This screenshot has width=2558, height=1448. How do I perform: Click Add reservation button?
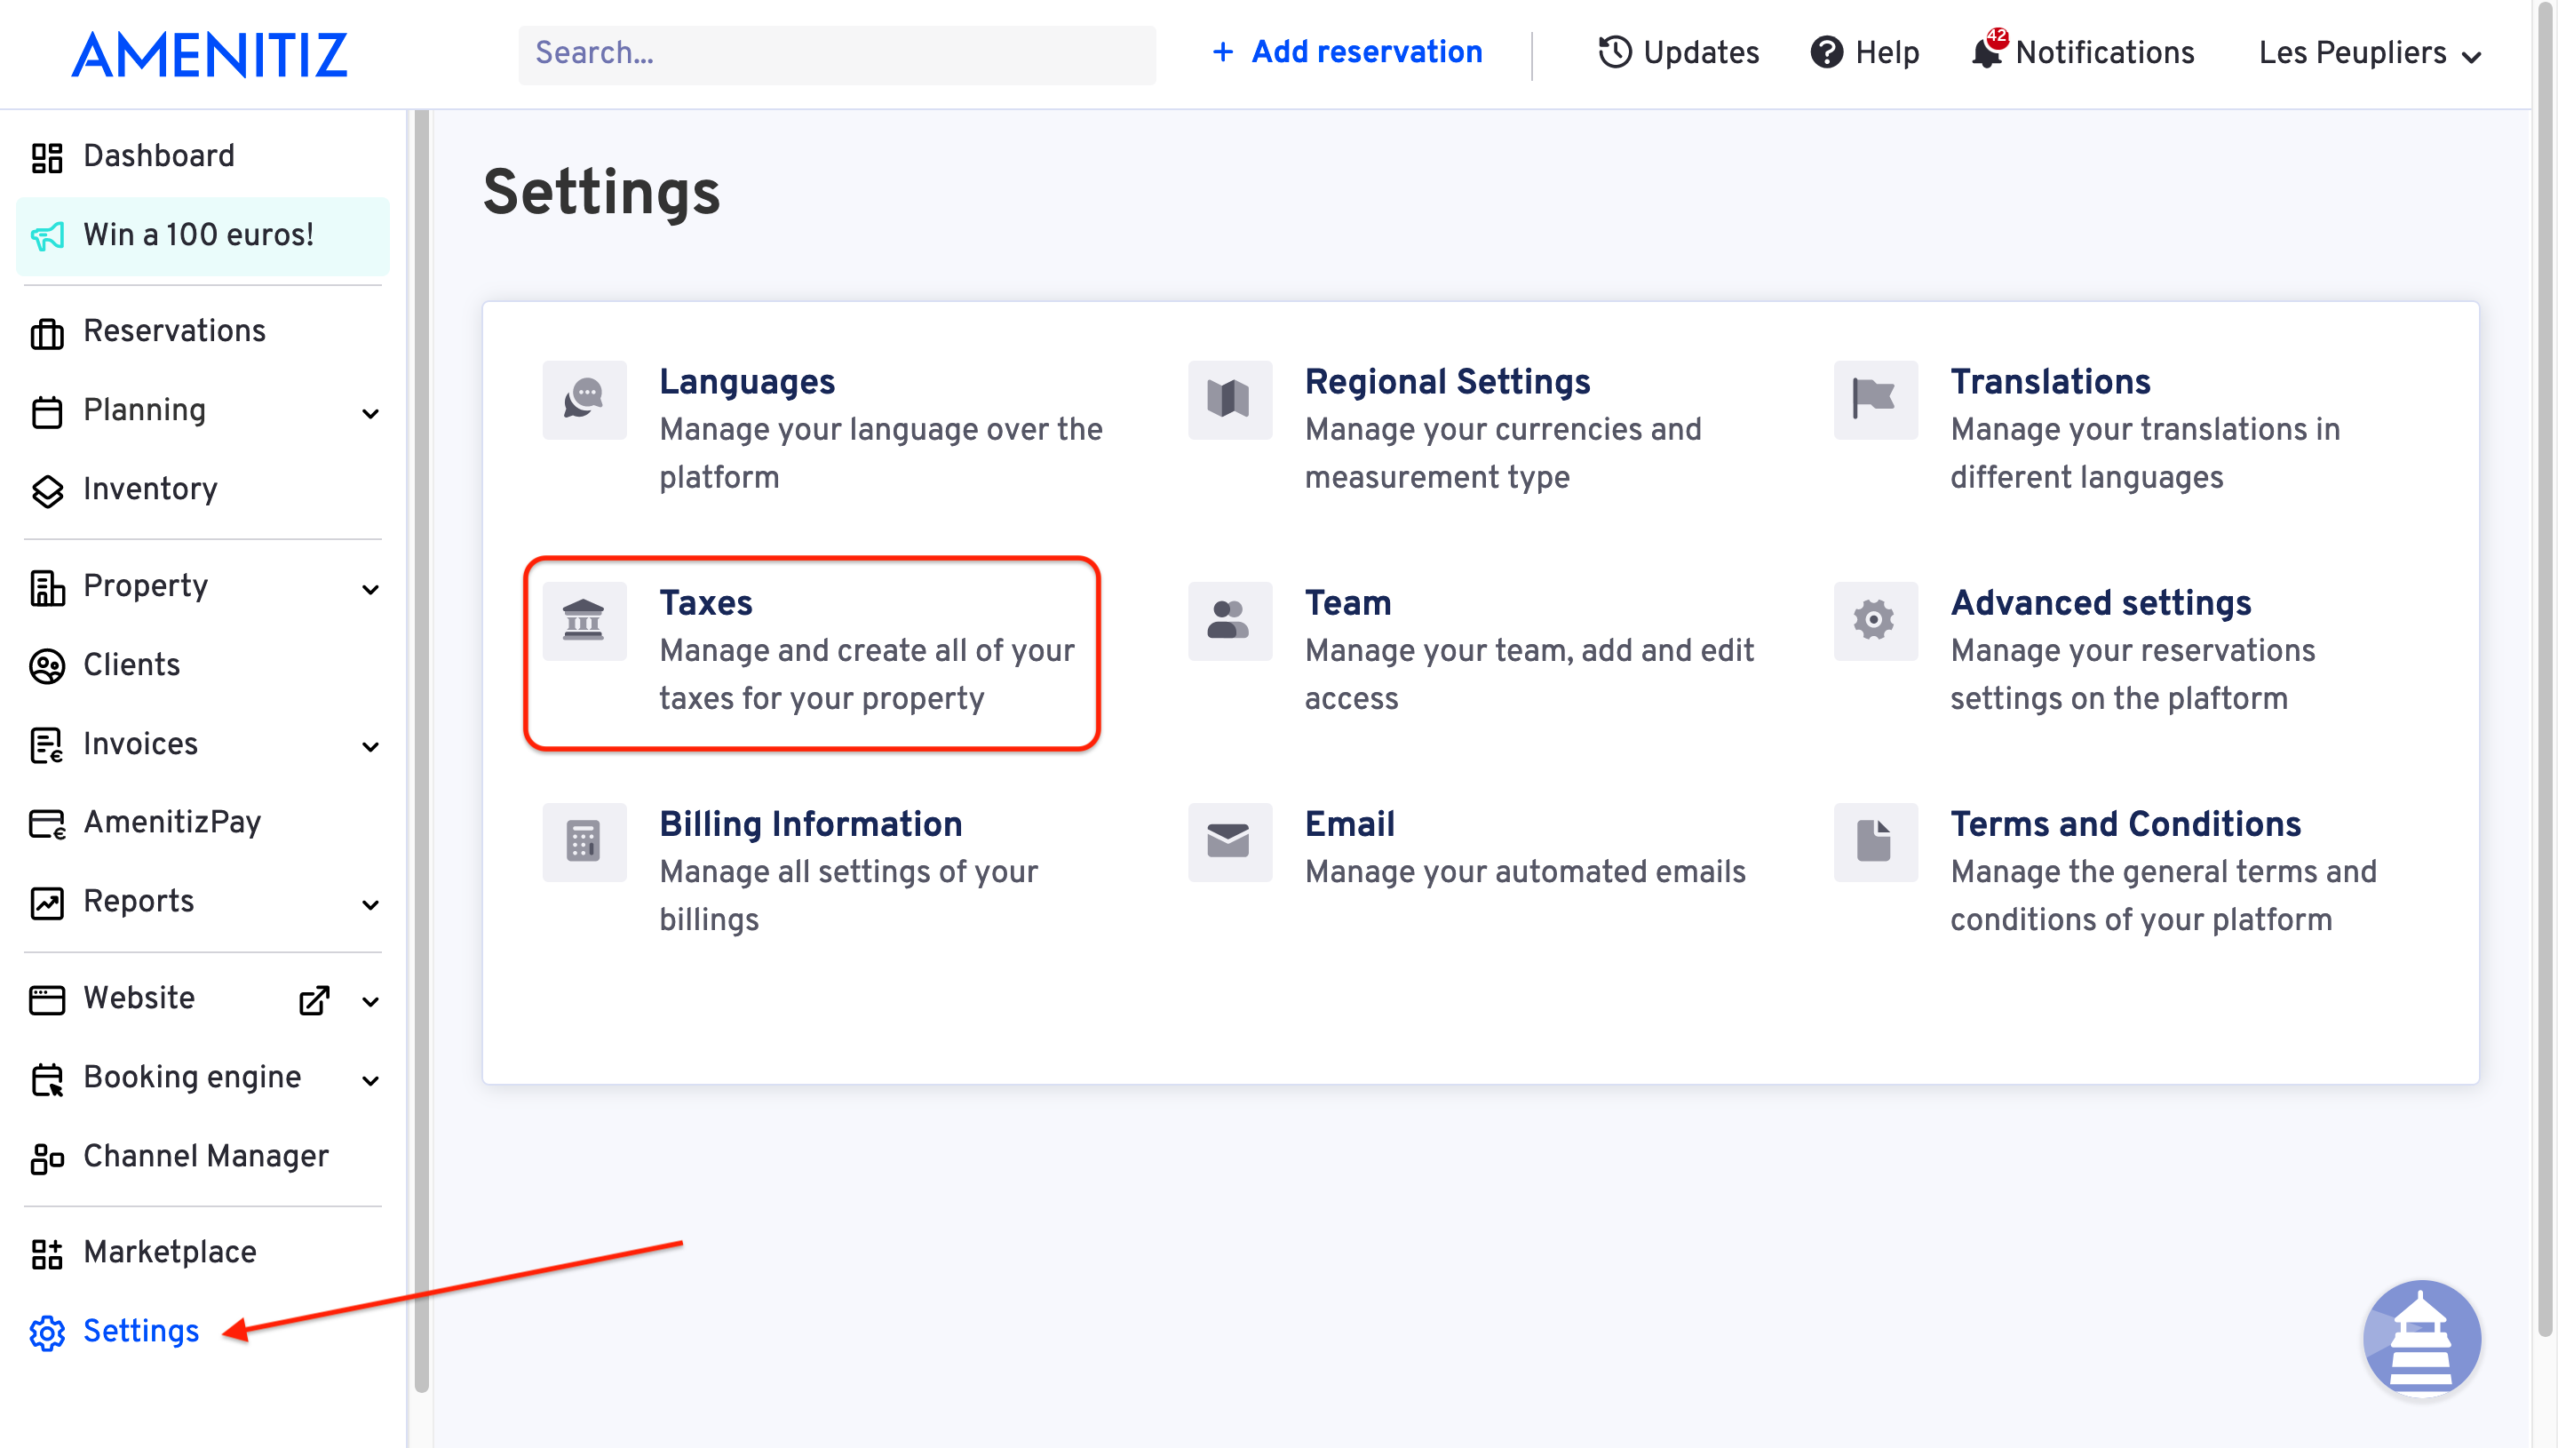(x=1347, y=52)
